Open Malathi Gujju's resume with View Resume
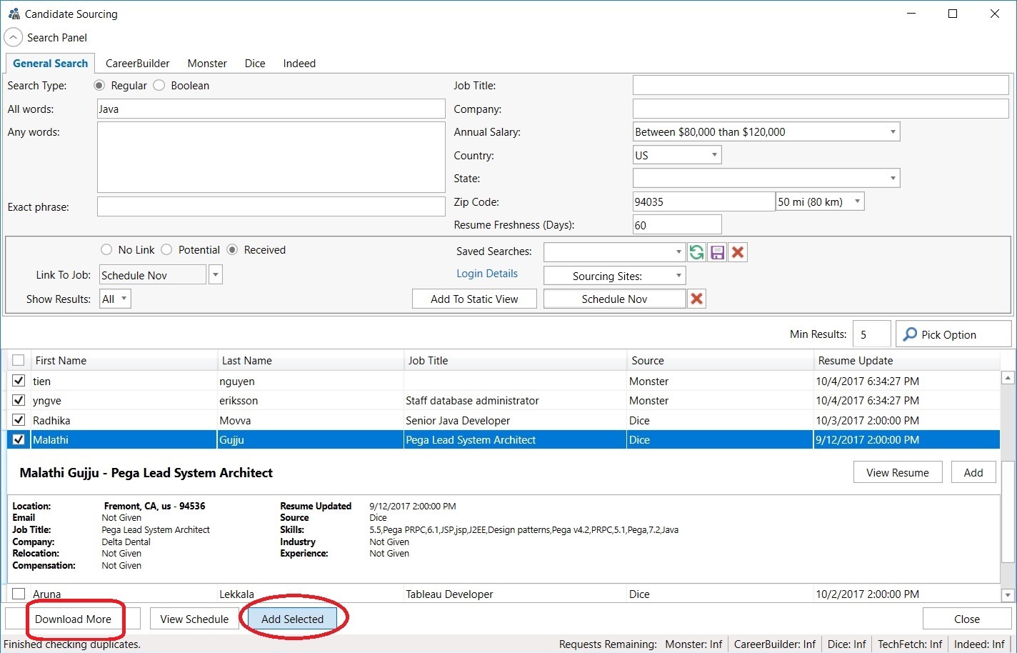The image size is (1017, 653). (x=898, y=472)
